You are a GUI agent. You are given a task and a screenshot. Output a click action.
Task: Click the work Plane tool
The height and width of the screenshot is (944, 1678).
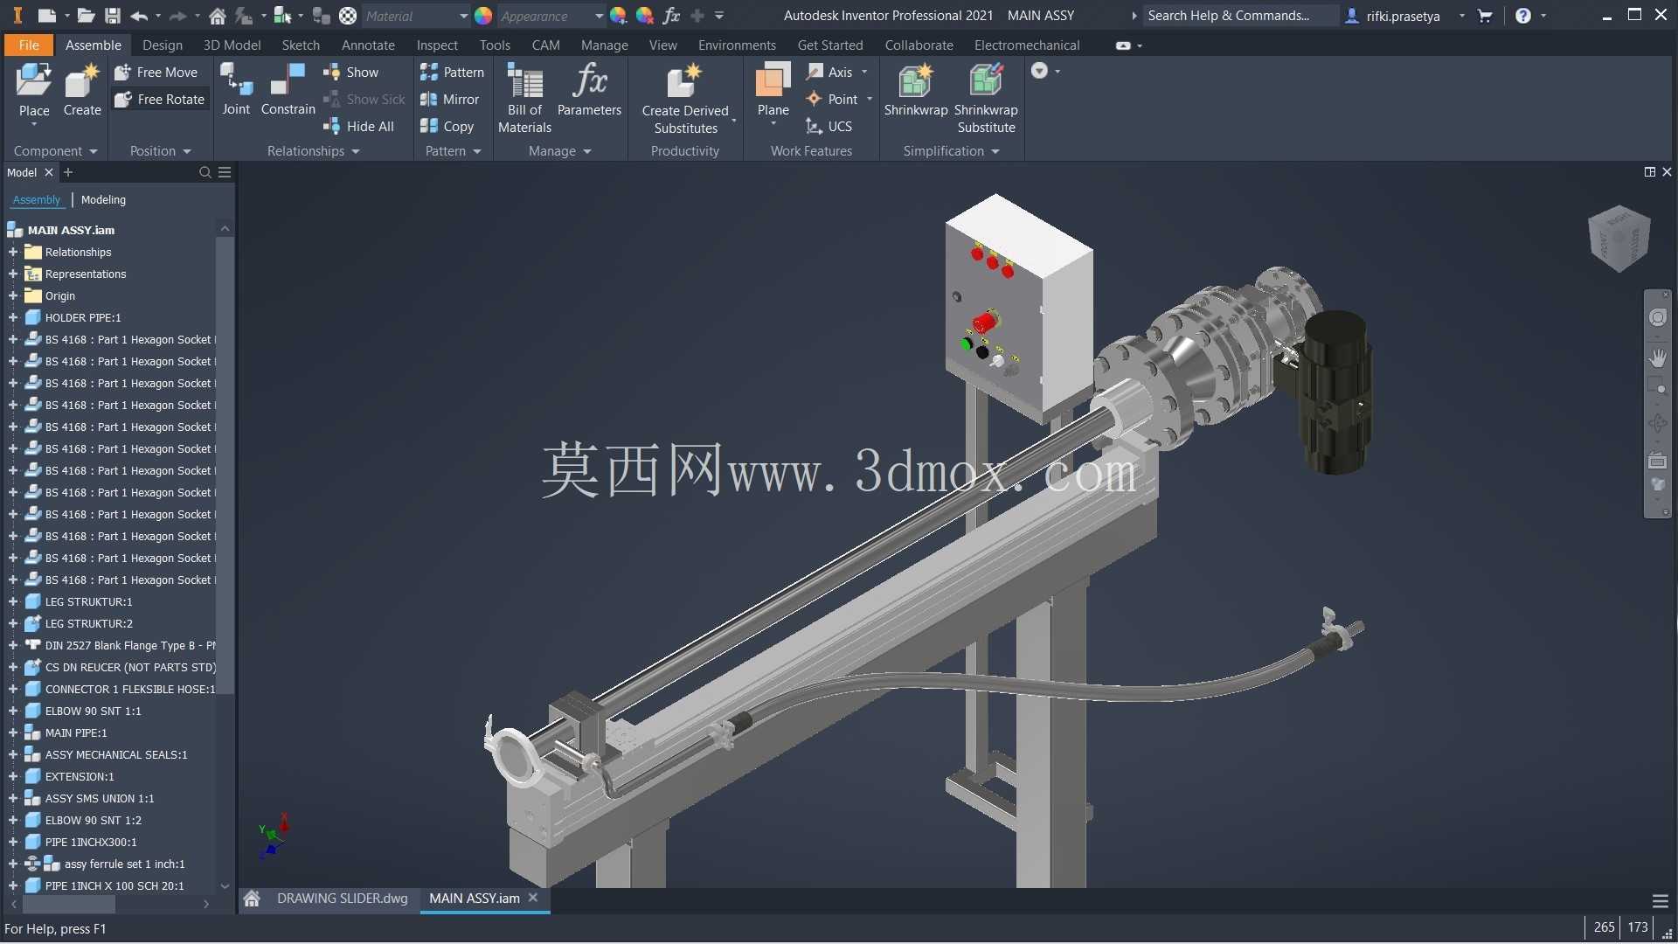pyautogui.click(x=773, y=88)
